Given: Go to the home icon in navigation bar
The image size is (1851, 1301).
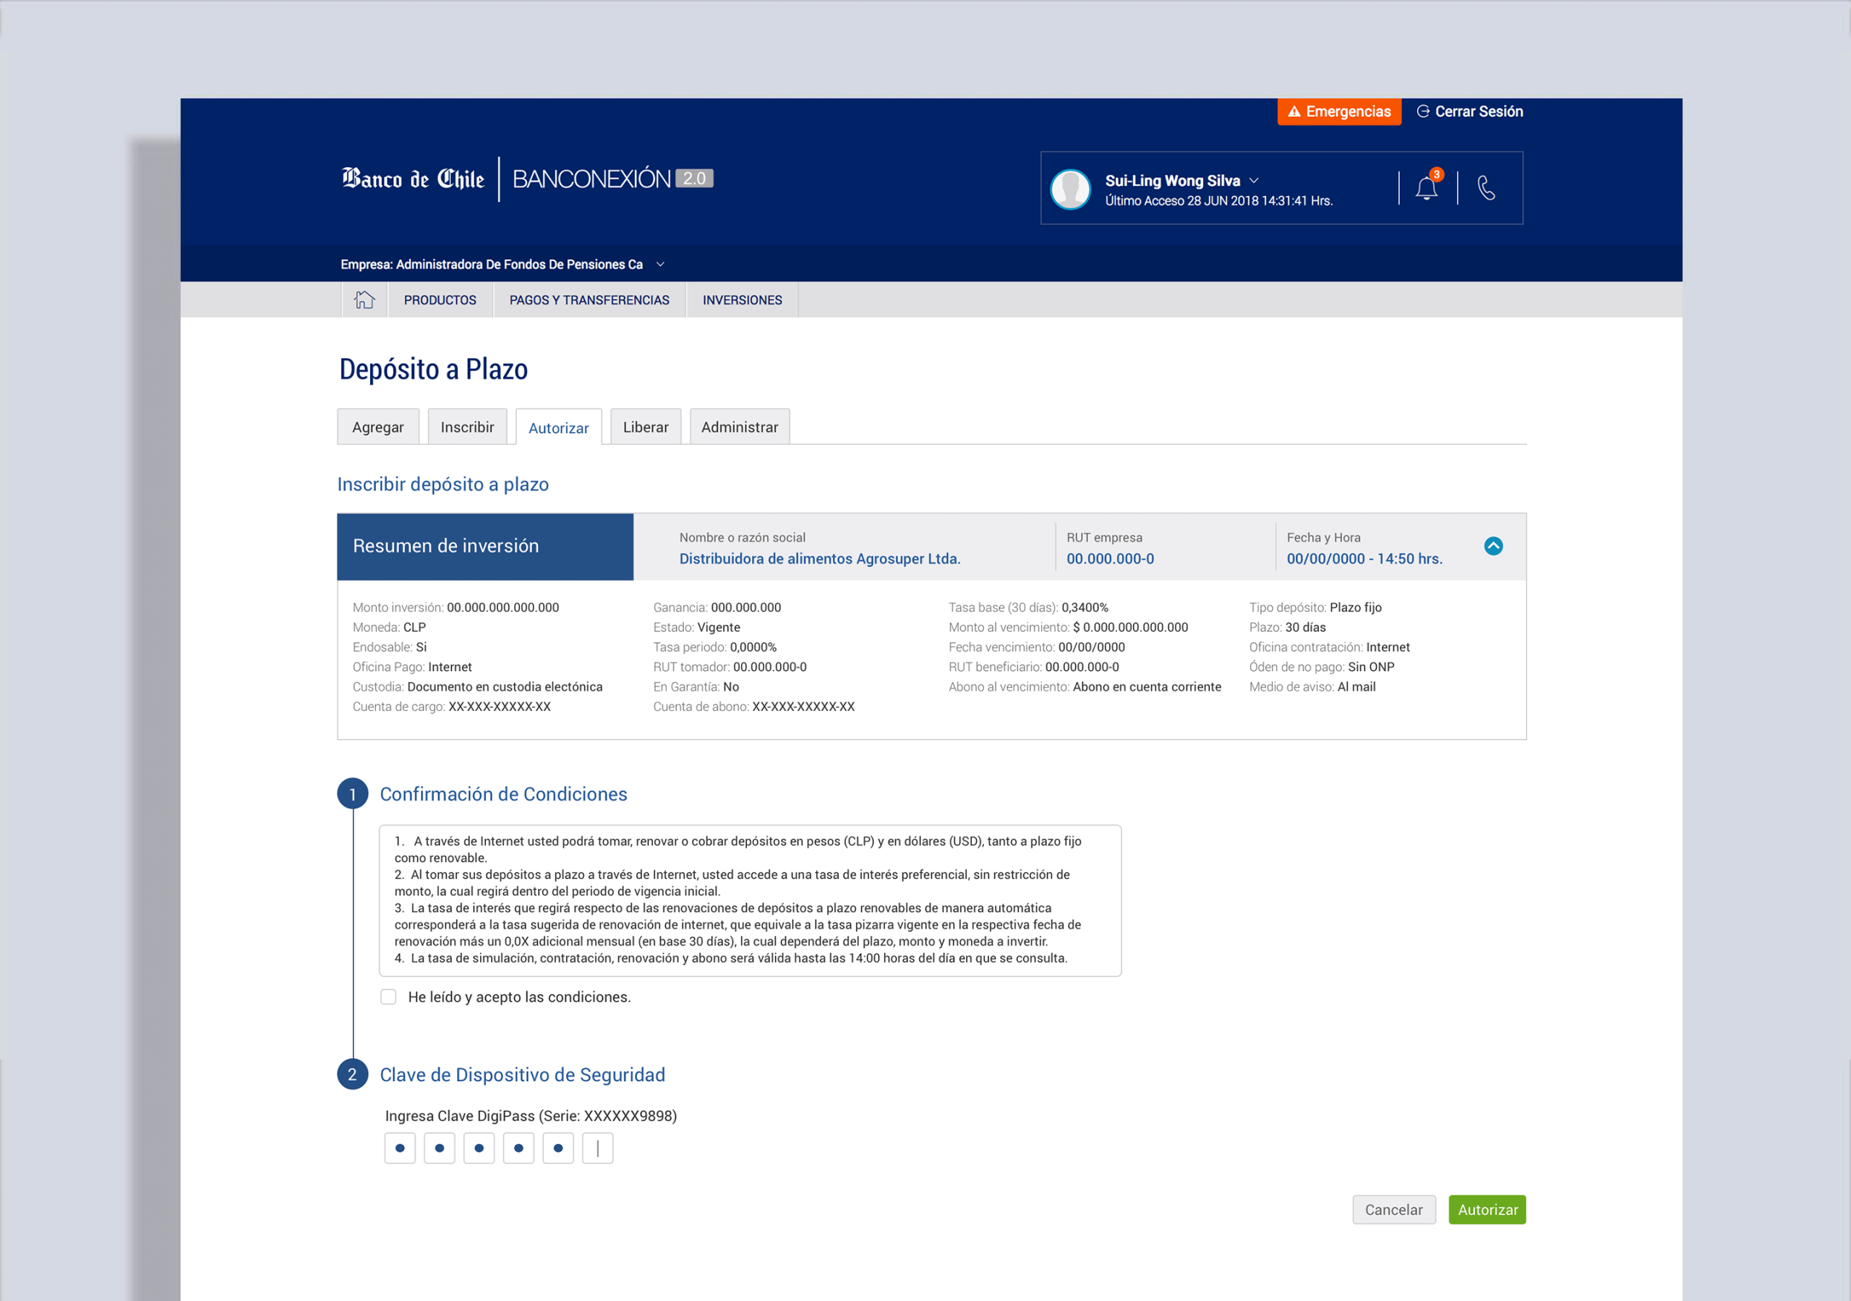Looking at the screenshot, I should [364, 299].
